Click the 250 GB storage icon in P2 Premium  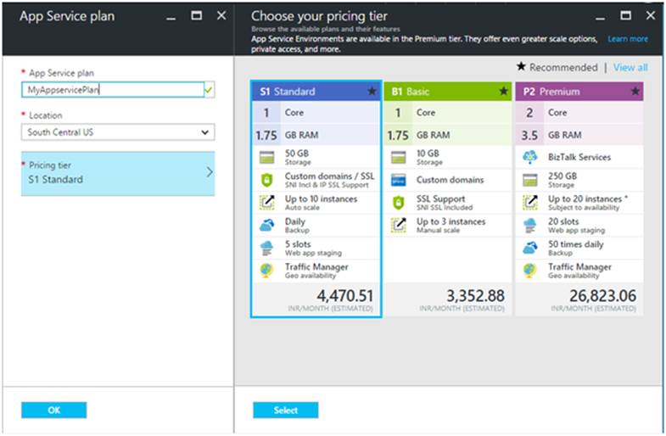tap(530, 180)
